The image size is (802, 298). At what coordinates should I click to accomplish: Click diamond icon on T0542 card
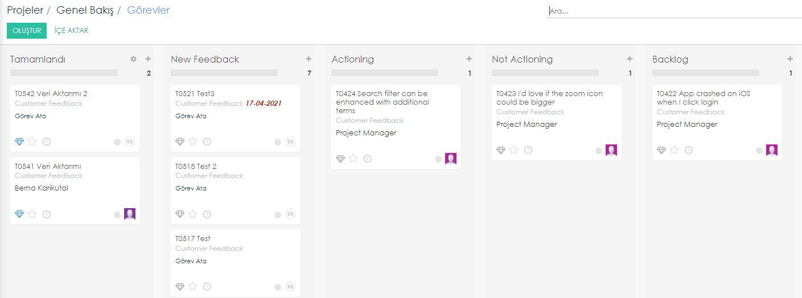(x=19, y=142)
